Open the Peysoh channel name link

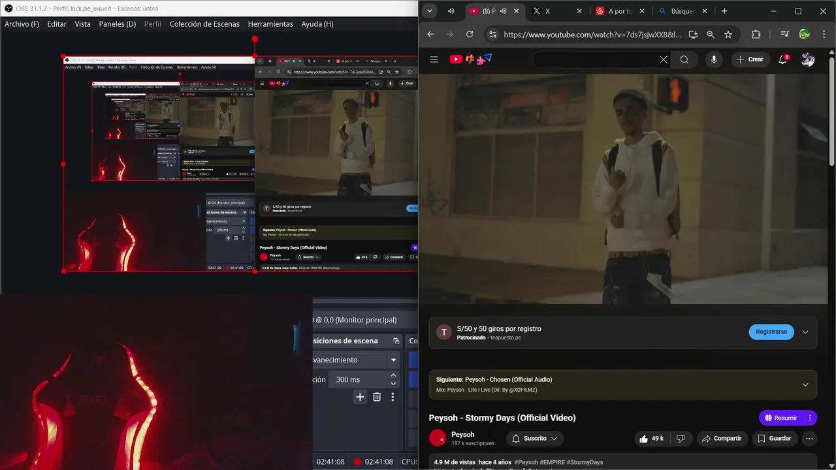point(463,434)
